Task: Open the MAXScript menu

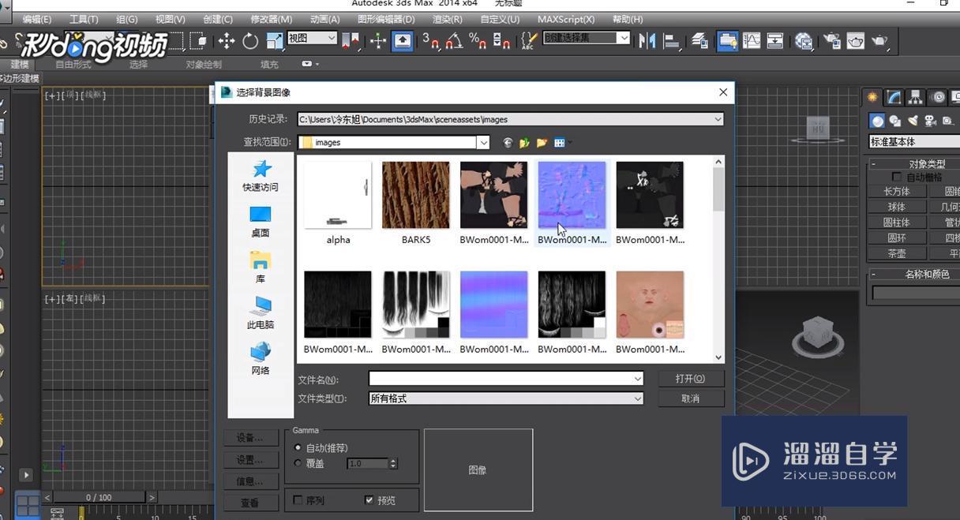Action: [564, 19]
